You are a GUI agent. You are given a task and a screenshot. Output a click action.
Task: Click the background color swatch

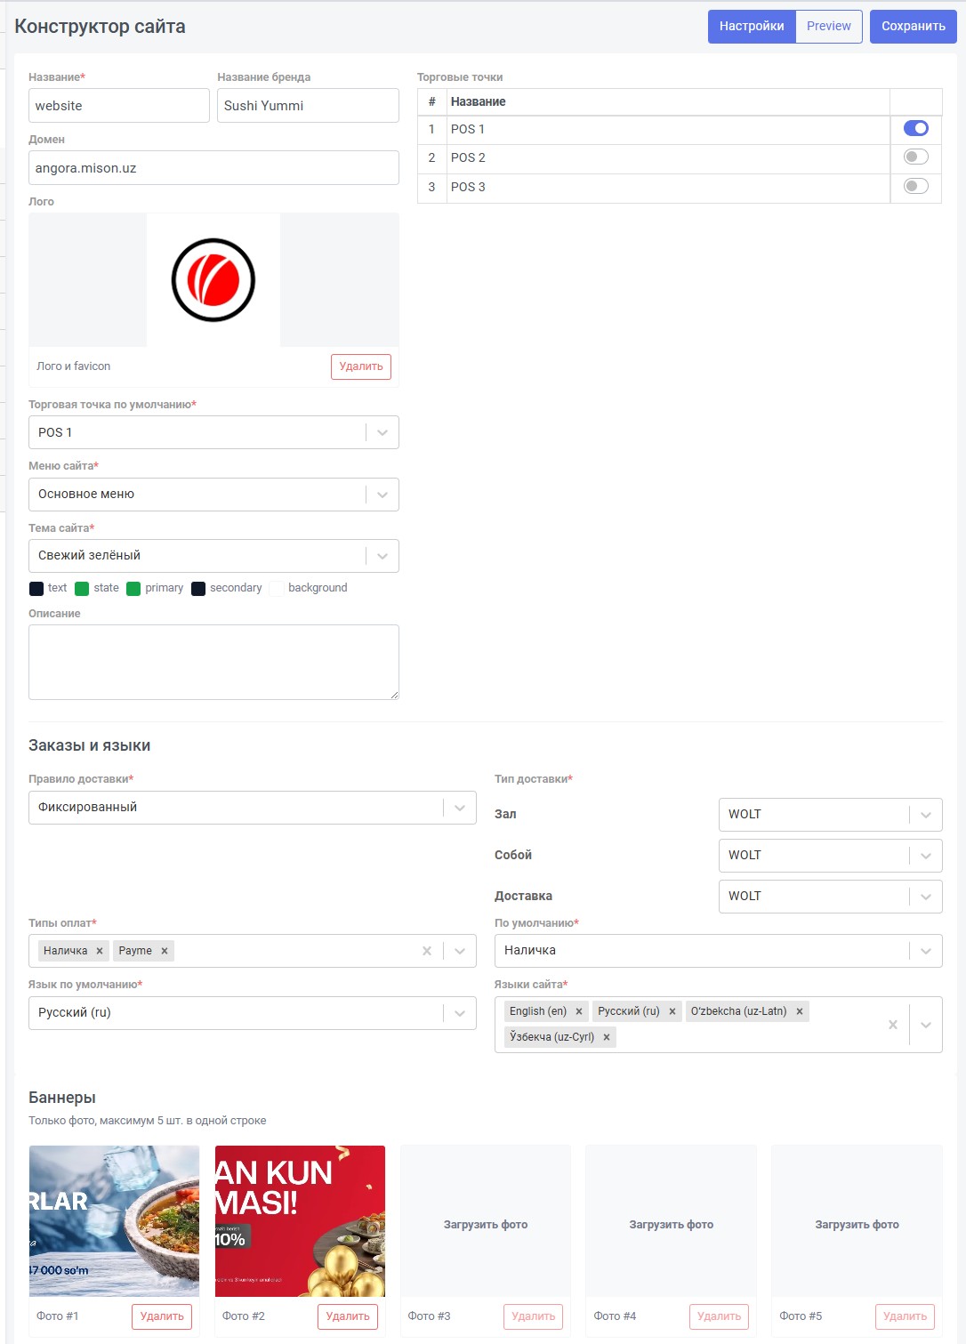point(277,588)
